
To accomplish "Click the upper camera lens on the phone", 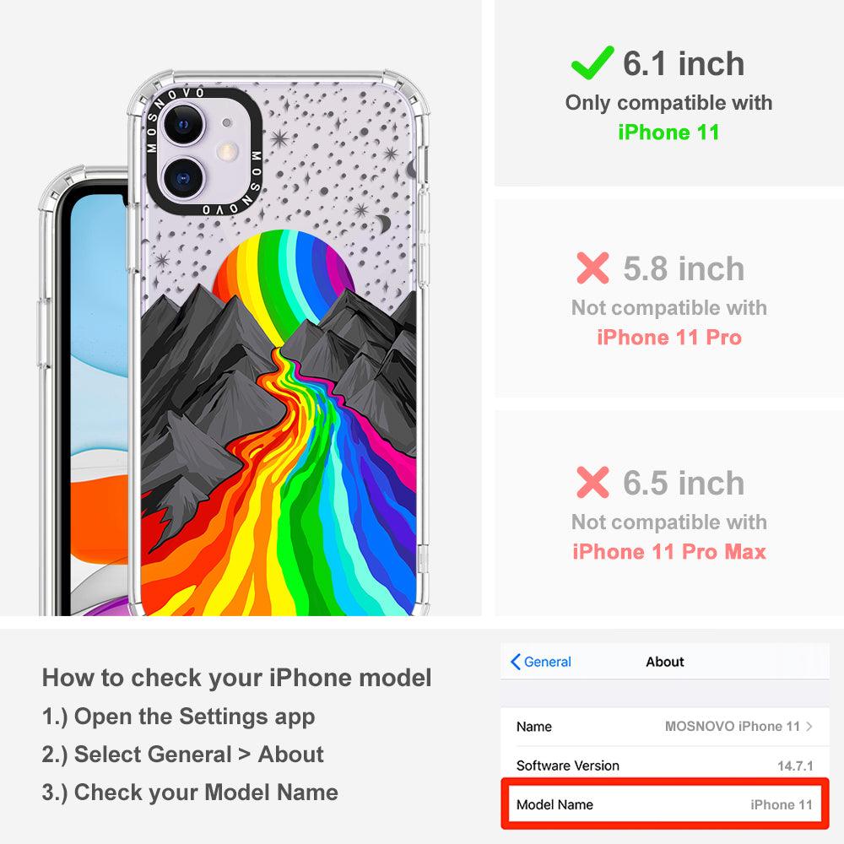I will 183,125.
